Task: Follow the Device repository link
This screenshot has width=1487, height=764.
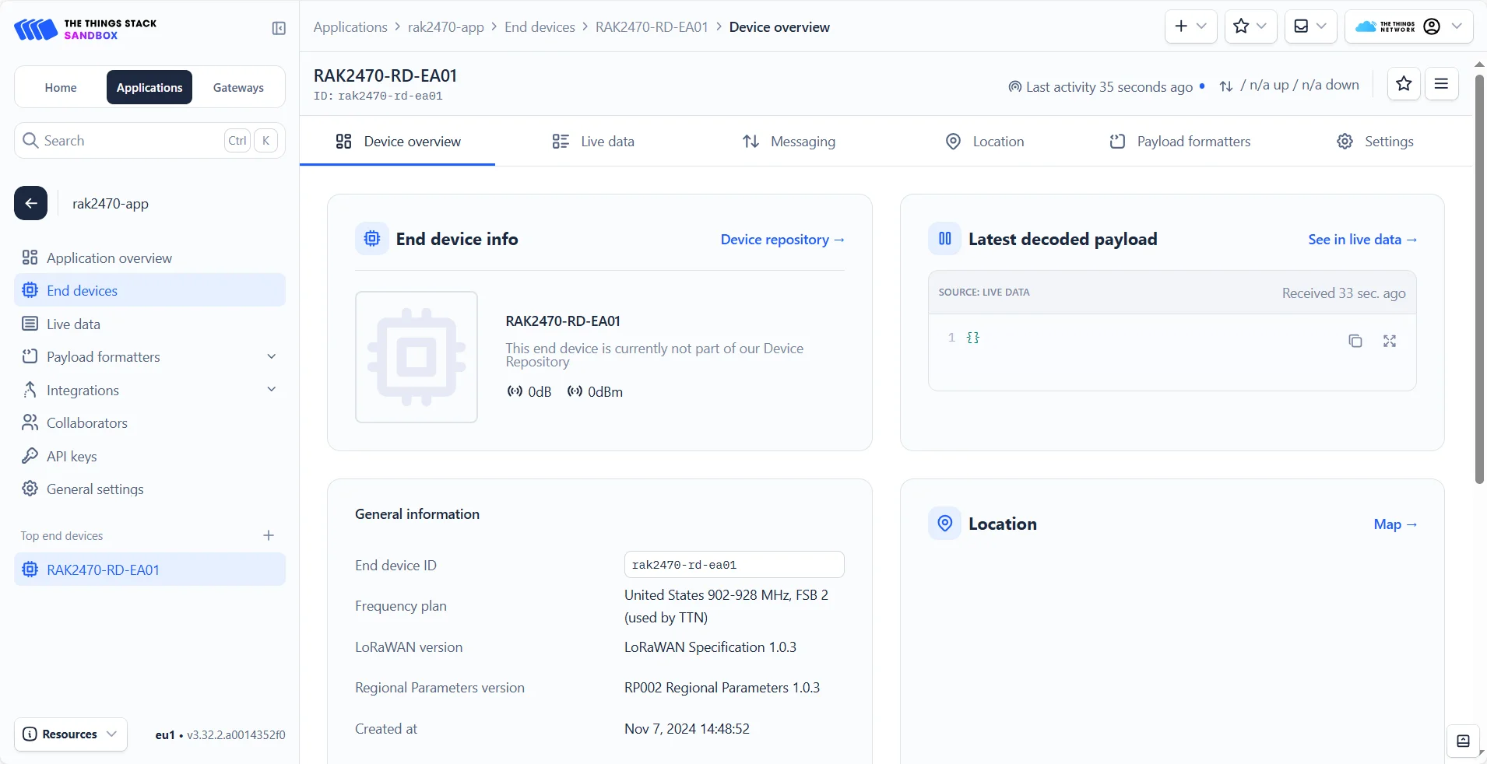Action: click(x=782, y=240)
